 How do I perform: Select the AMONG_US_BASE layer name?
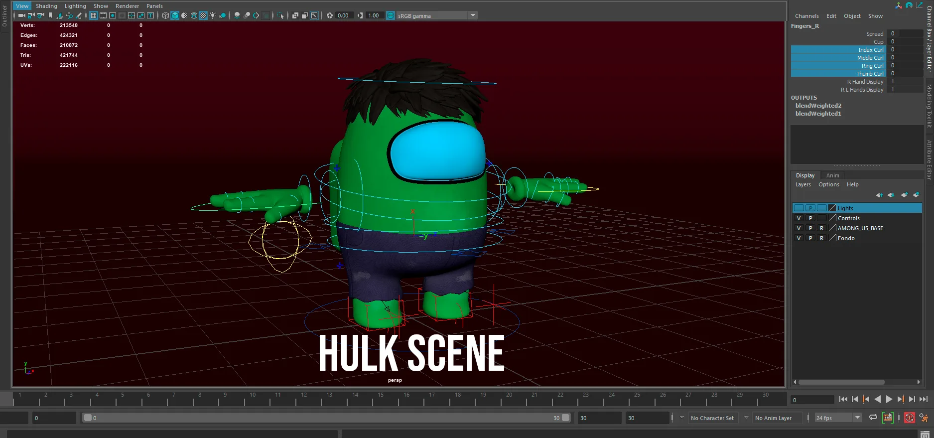[860, 228]
